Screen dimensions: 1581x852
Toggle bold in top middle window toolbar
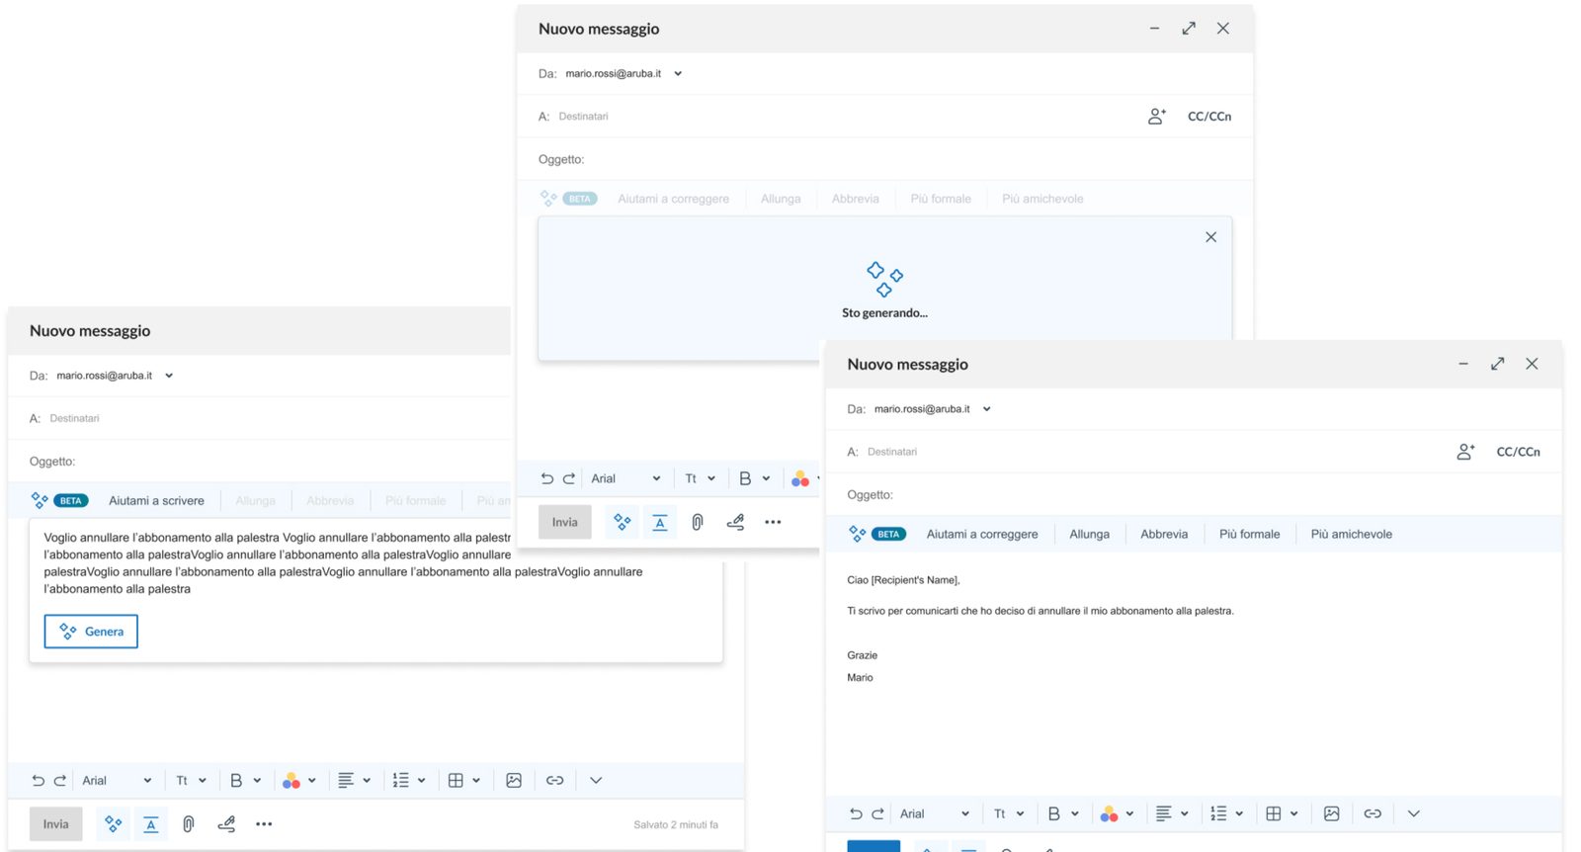tap(745, 478)
